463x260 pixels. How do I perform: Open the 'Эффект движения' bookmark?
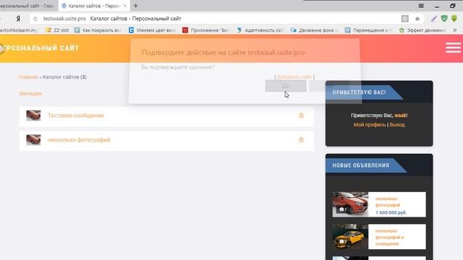(422, 30)
